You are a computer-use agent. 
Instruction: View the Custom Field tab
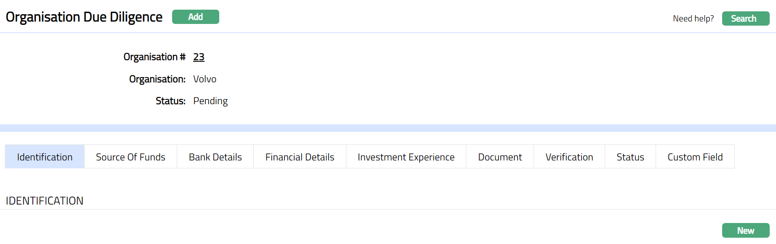(x=695, y=157)
